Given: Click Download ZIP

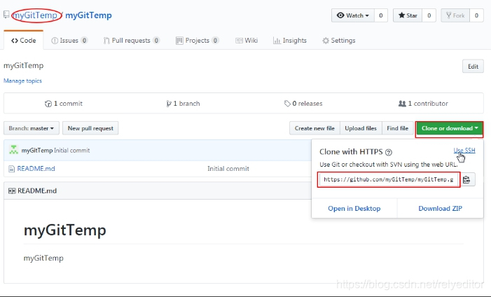Looking at the screenshot, I should point(441,208).
